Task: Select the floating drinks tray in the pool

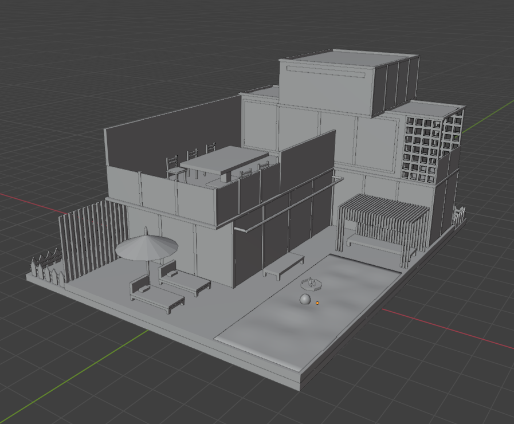Action: [x=311, y=284]
